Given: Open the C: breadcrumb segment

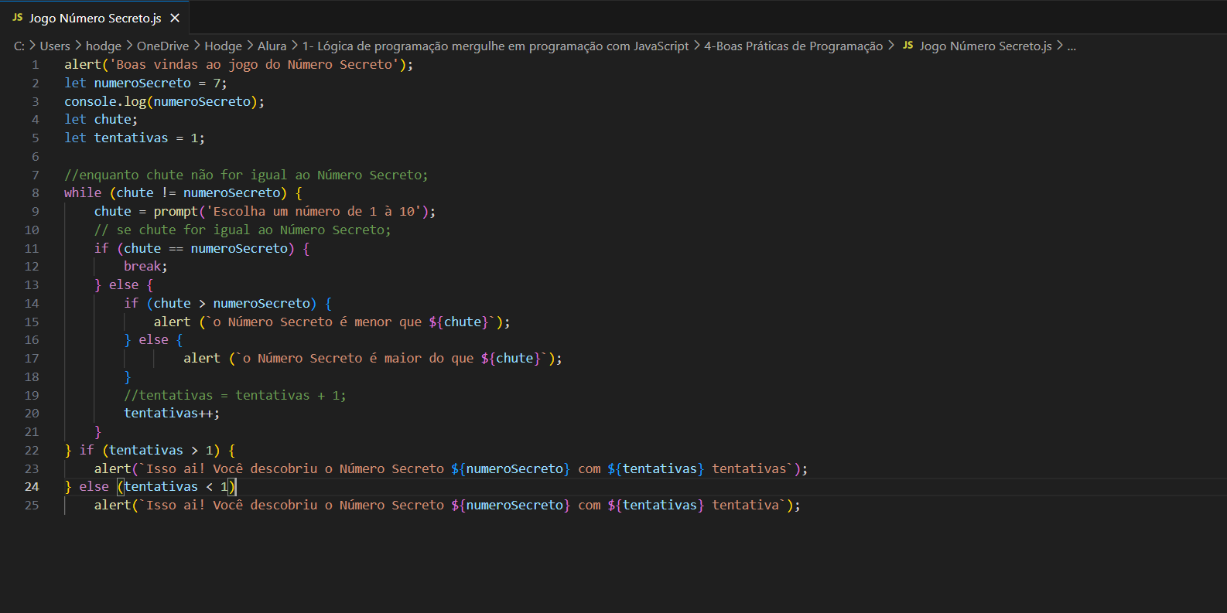Looking at the screenshot, I should pyautogui.click(x=19, y=46).
